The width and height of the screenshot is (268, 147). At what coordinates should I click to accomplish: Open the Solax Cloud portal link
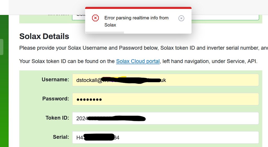coord(138,61)
